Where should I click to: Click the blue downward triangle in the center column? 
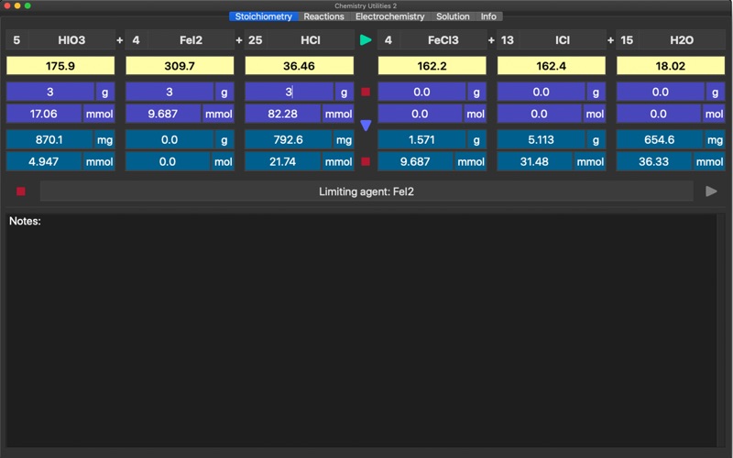[x=366, y=125]
